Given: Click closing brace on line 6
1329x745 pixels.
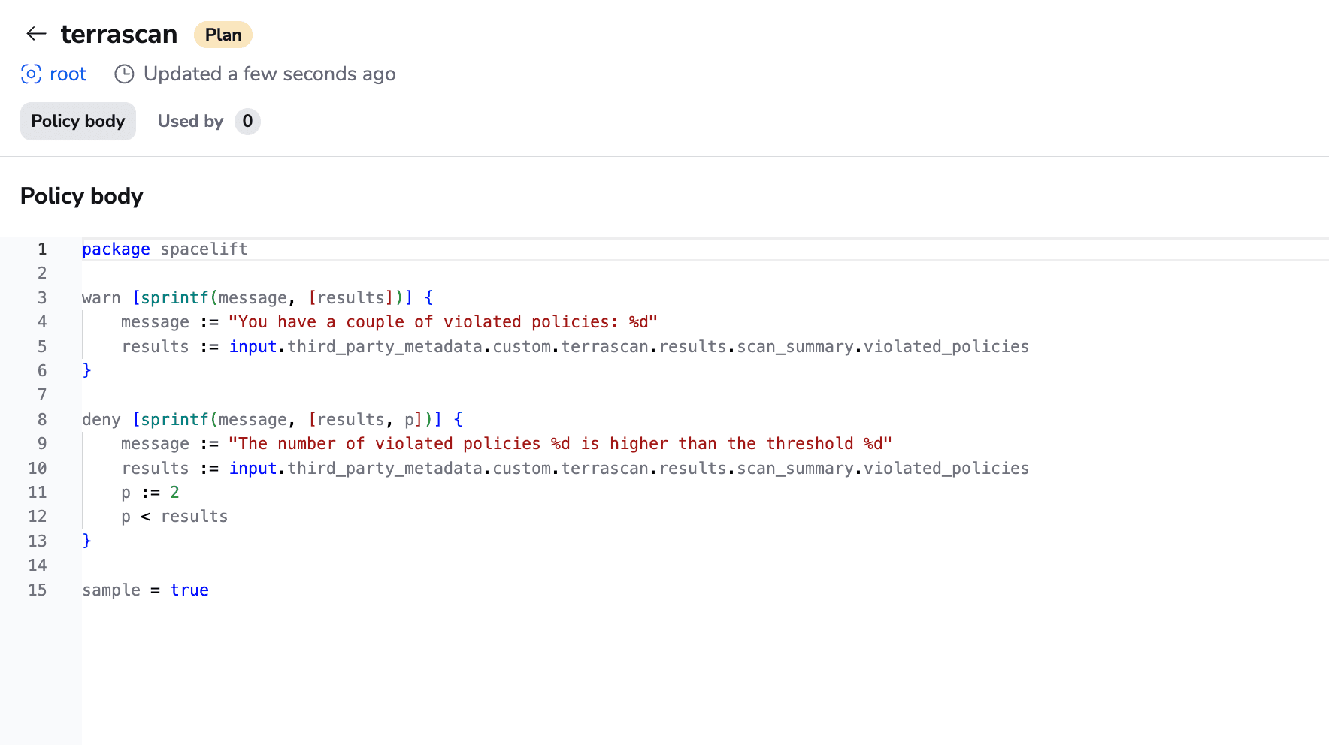Looking at the screenshot, I should pos(86,370).
